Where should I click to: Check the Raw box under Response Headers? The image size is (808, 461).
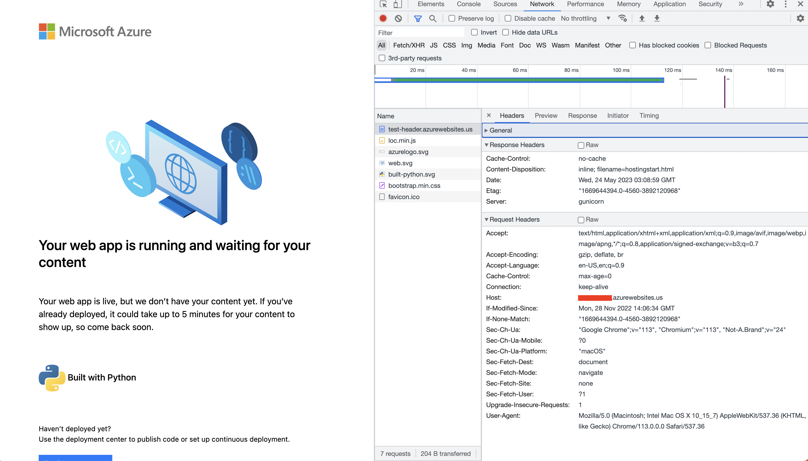[x=581, y=145]
